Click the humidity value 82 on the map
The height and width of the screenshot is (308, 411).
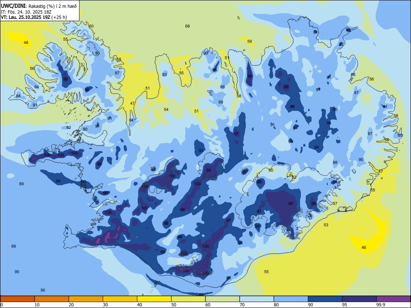[69, 128]
